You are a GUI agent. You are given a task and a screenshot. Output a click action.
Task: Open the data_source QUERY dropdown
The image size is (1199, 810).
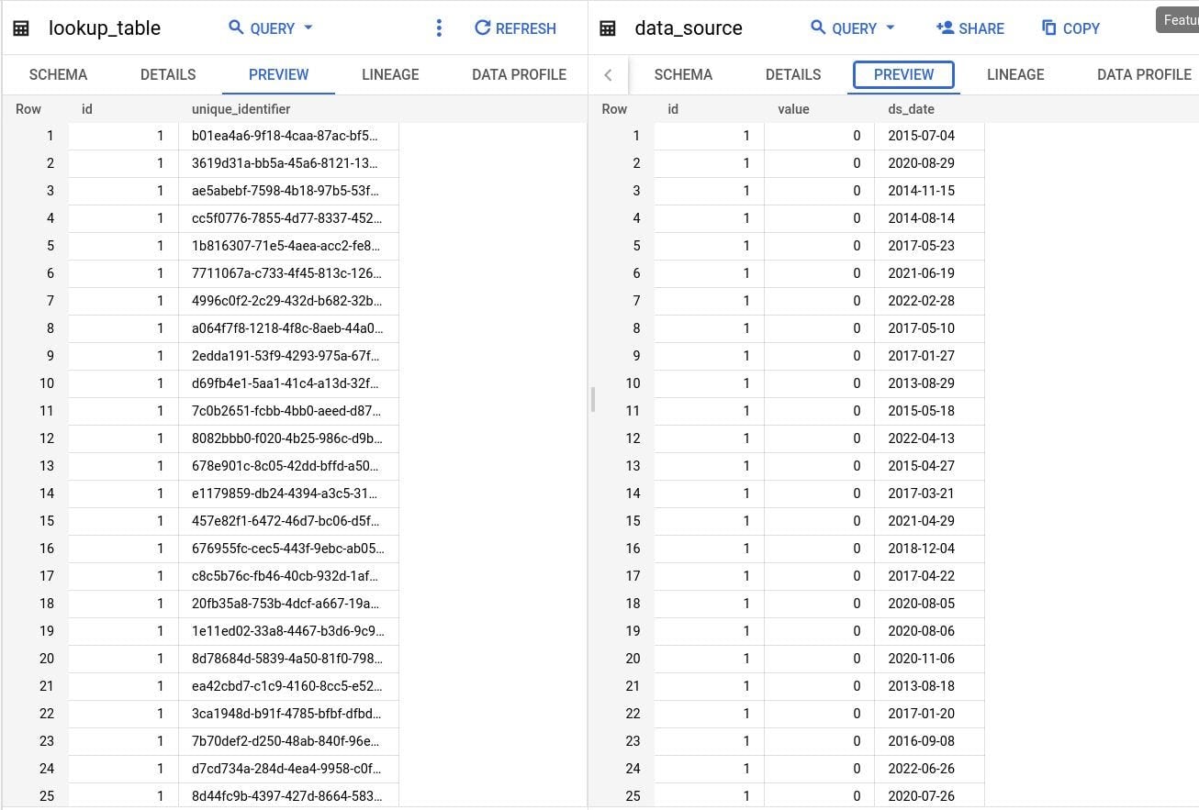click(853, 28)
